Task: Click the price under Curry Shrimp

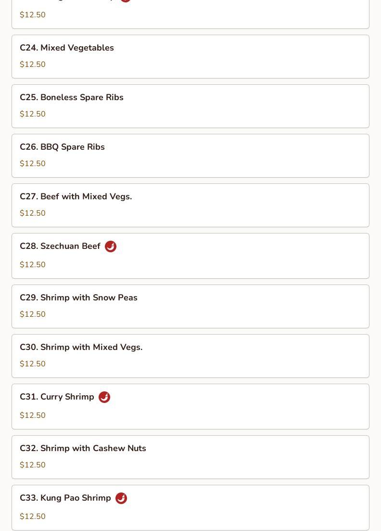Action: click(33, 415)
